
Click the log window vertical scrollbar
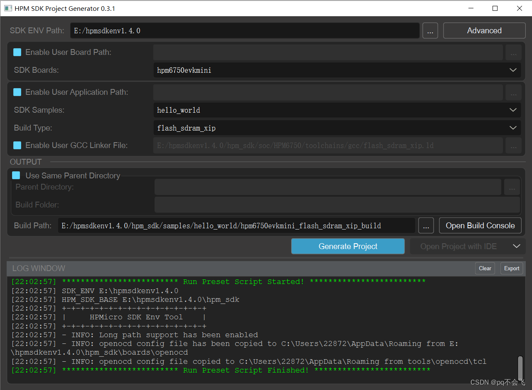click(x=520, y=368)
